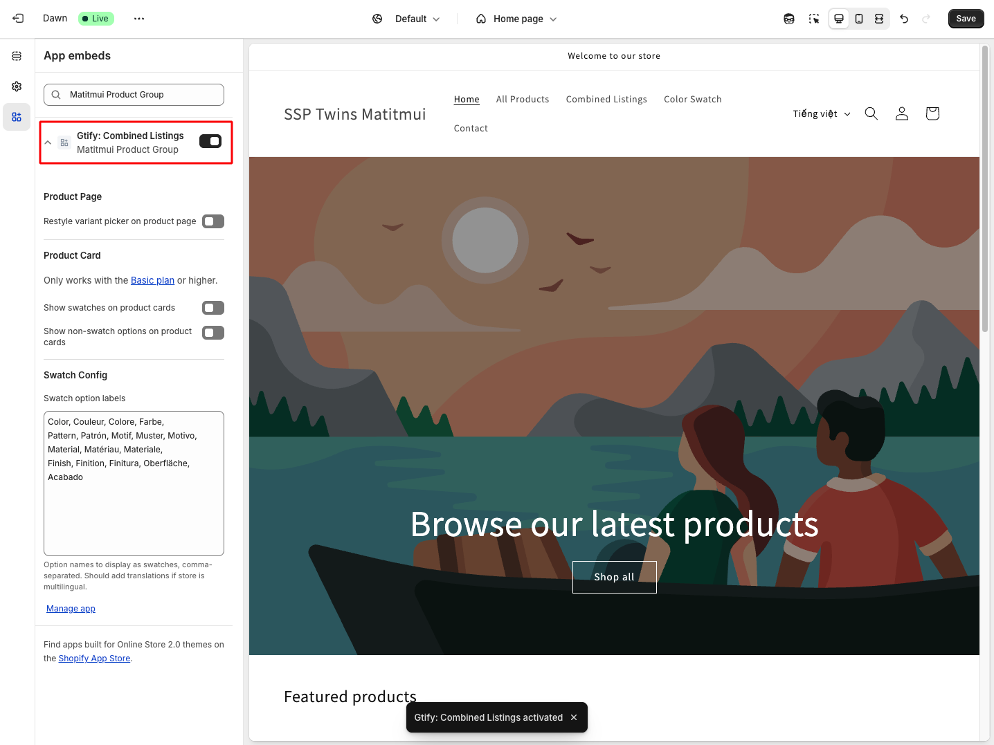Enable Show swatches on product cards
Viewport: 994px width, 745px height.
click(213, 308)
